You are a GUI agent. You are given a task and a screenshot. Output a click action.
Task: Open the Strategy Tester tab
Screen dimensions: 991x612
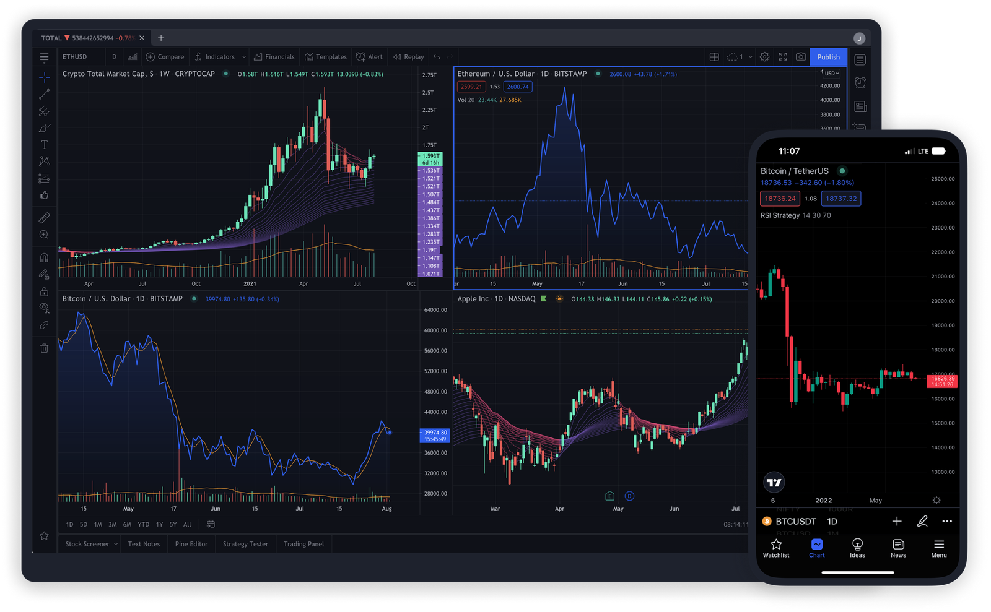coord(245,545)
